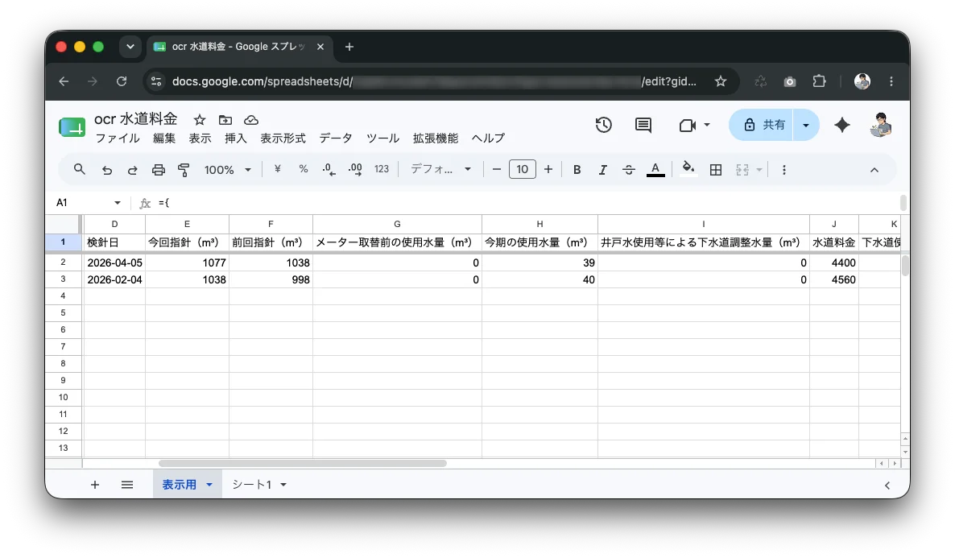The width and height of the screenshot is (955, 558).
Task: Open the 表示 menu
Action: tap(200, 138)
